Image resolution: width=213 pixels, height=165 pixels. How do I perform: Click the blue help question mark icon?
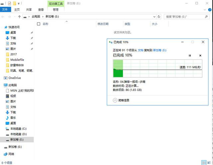pos(210,10)
